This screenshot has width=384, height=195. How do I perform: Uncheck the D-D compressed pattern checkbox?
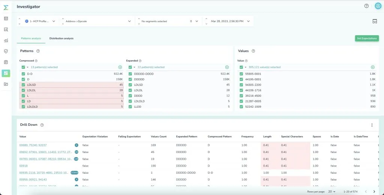(x=23, y=74)
